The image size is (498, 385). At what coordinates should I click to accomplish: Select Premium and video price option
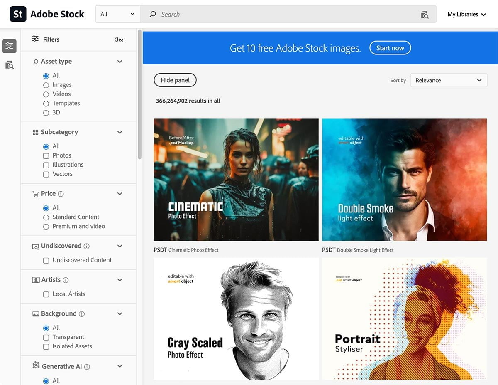pyautogui.click(x=46, y=227)
